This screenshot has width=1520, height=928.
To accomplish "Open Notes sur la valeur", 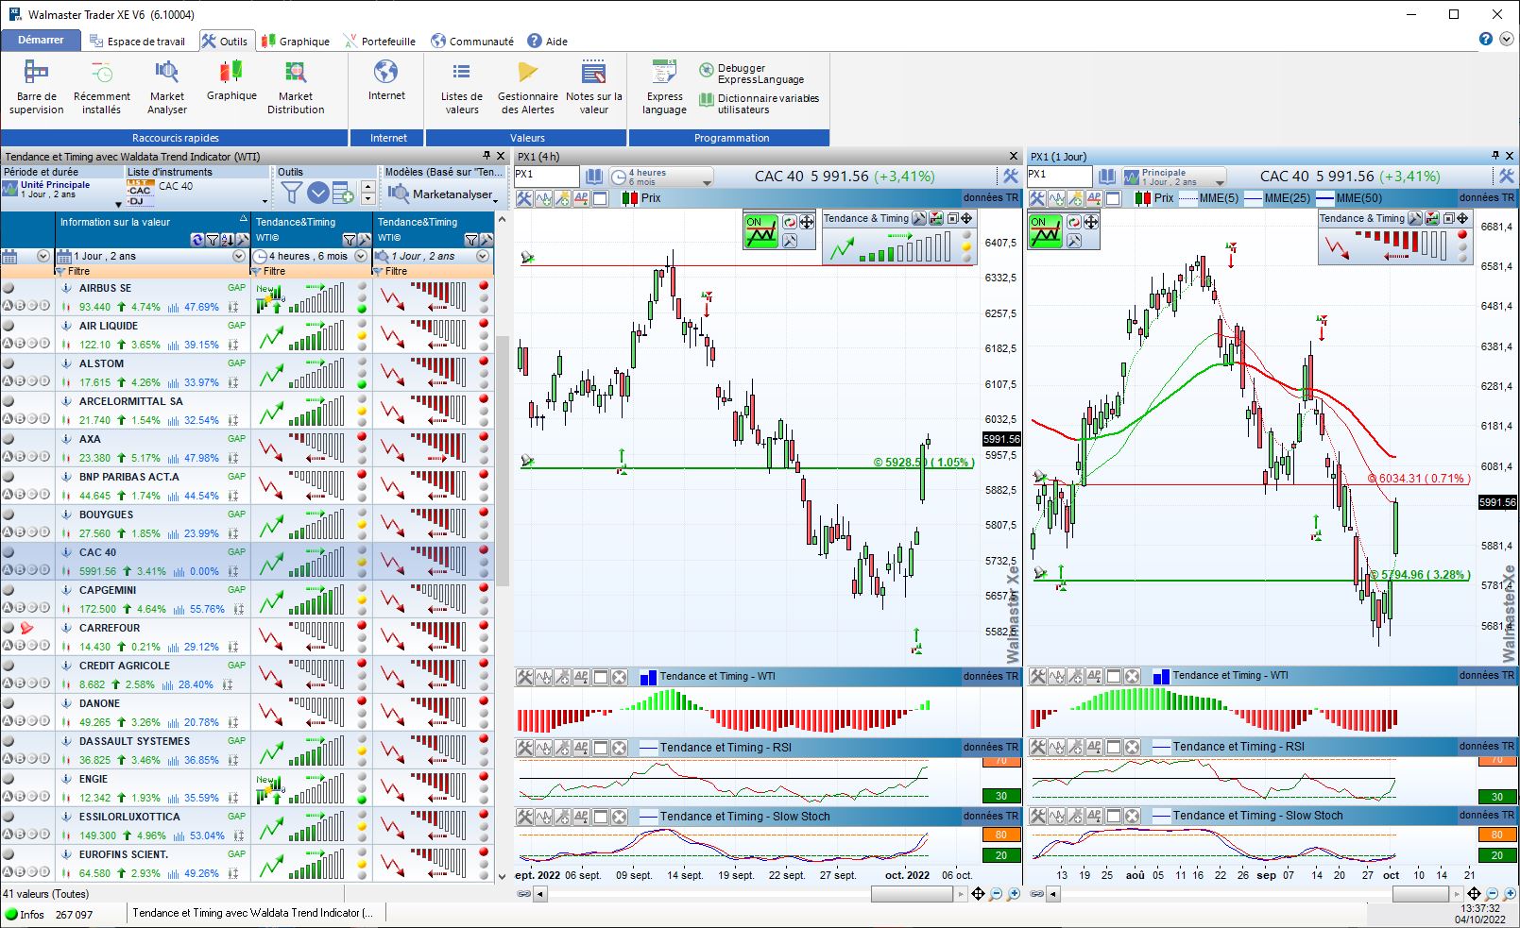I will [593, 87].
